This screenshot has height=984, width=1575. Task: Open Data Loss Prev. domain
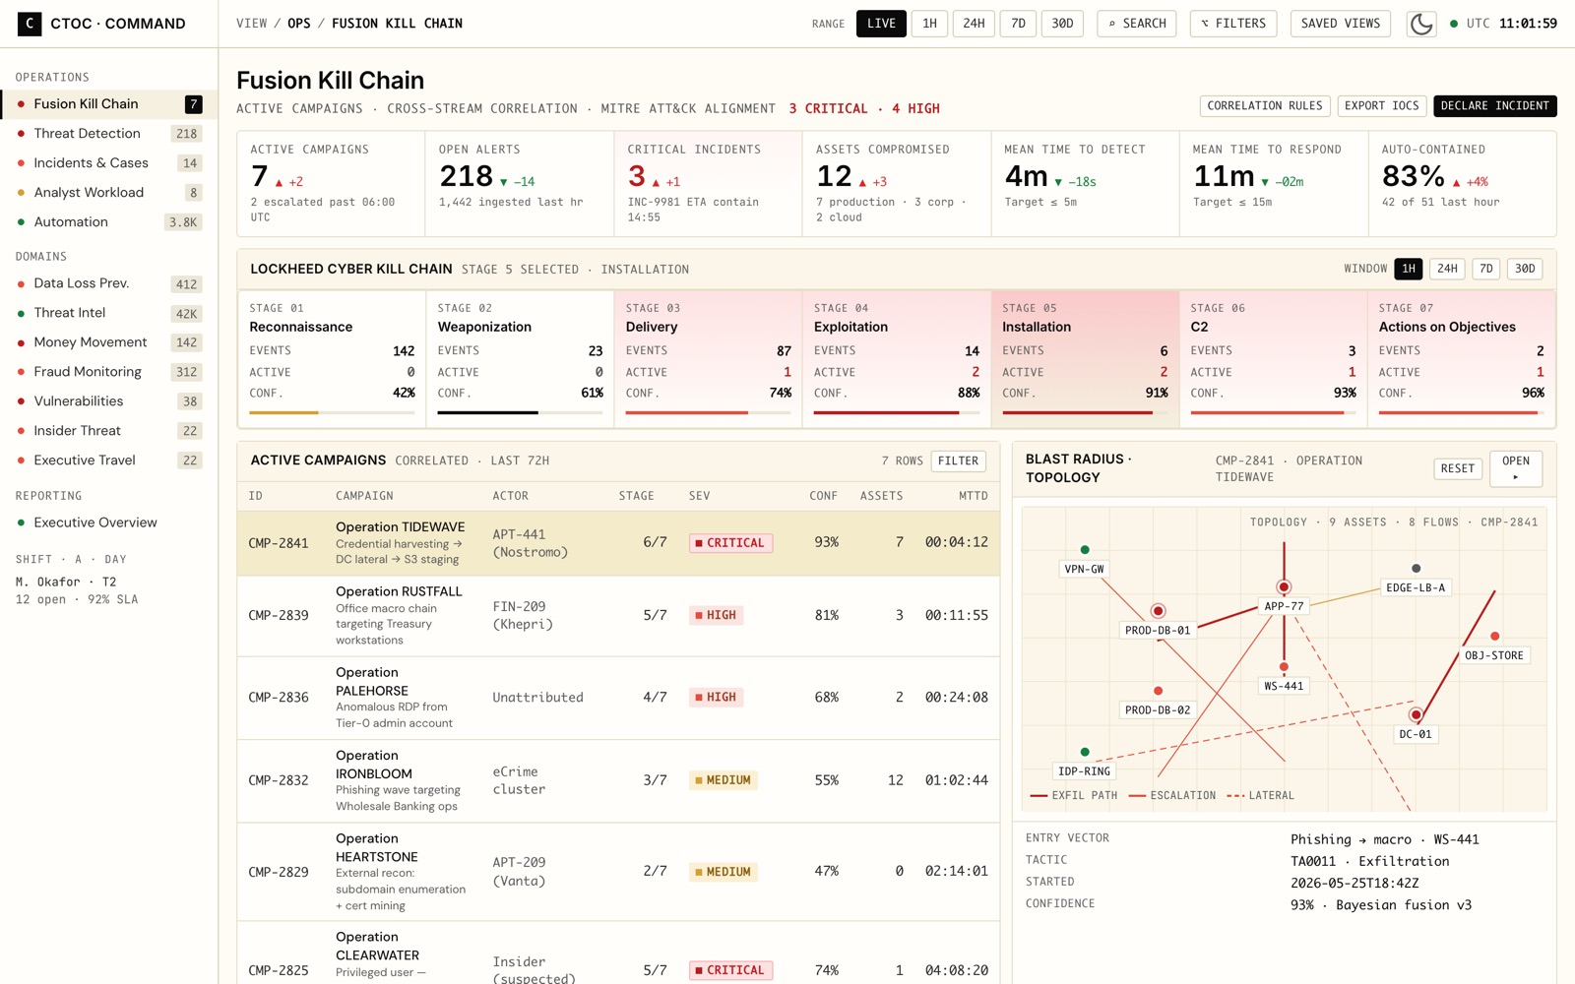pyautogui.click(x=109, y=283)
